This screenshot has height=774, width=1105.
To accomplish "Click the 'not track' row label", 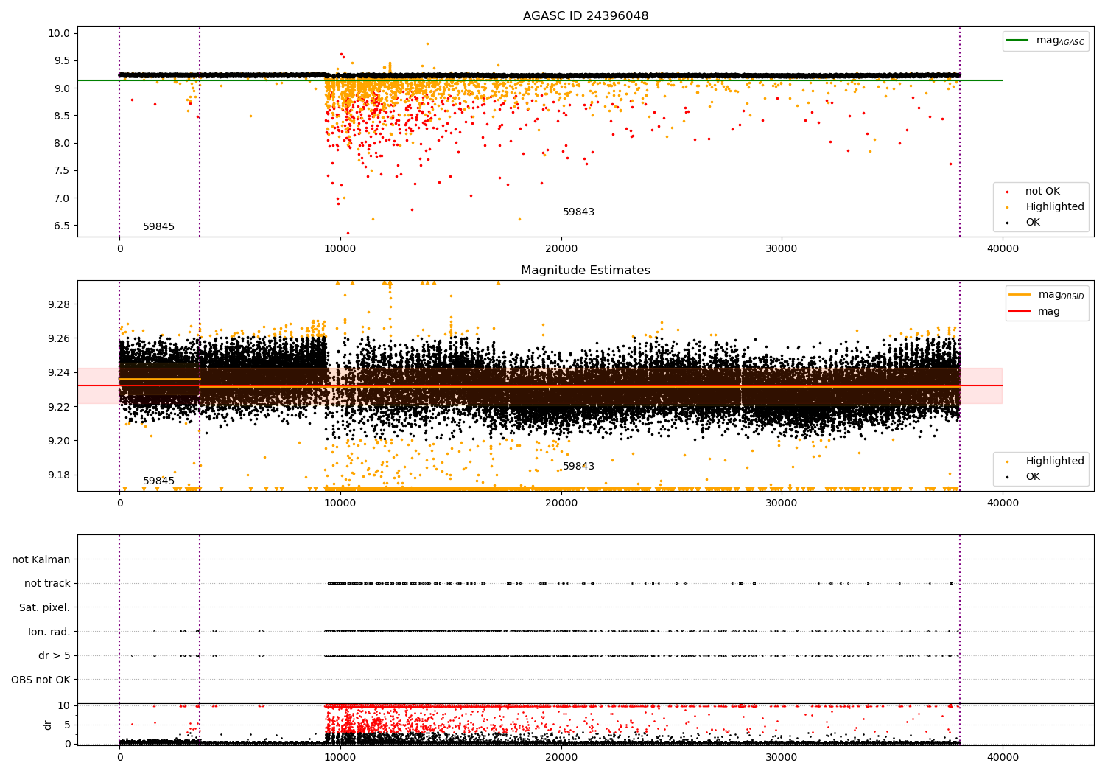I will pos(47,584).
